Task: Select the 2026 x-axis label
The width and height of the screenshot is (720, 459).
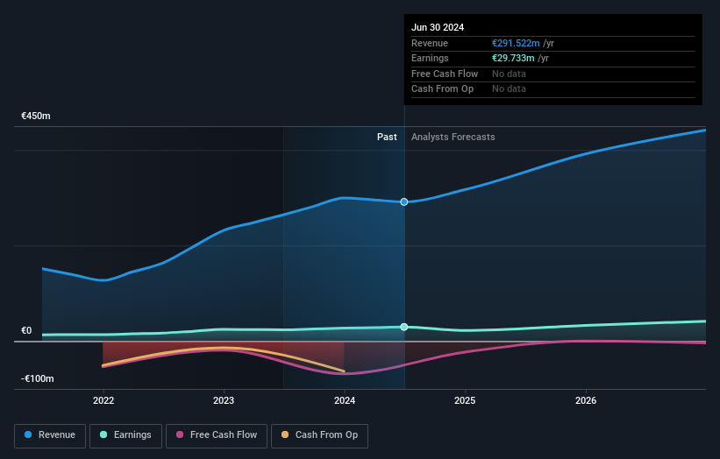Action: point(586,401)
